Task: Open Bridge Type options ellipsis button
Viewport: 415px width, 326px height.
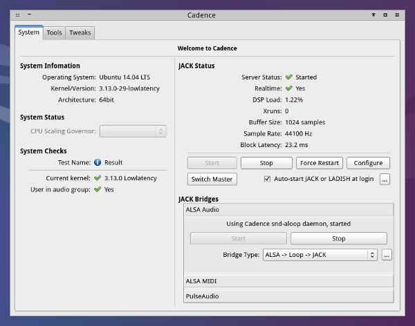Action: coord(387,255)
